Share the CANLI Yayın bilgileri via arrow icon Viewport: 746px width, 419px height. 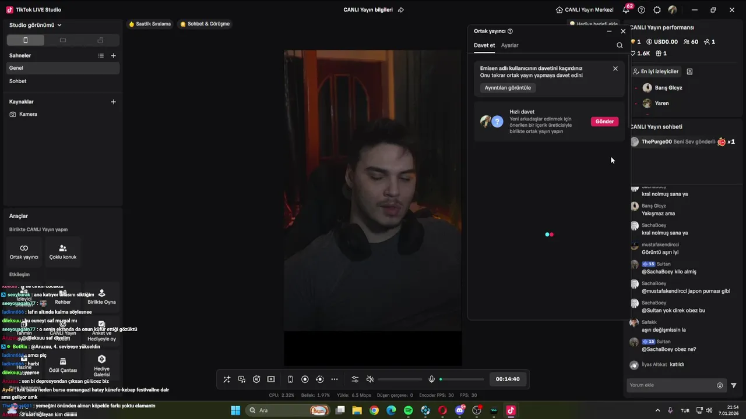pos(401,10)
